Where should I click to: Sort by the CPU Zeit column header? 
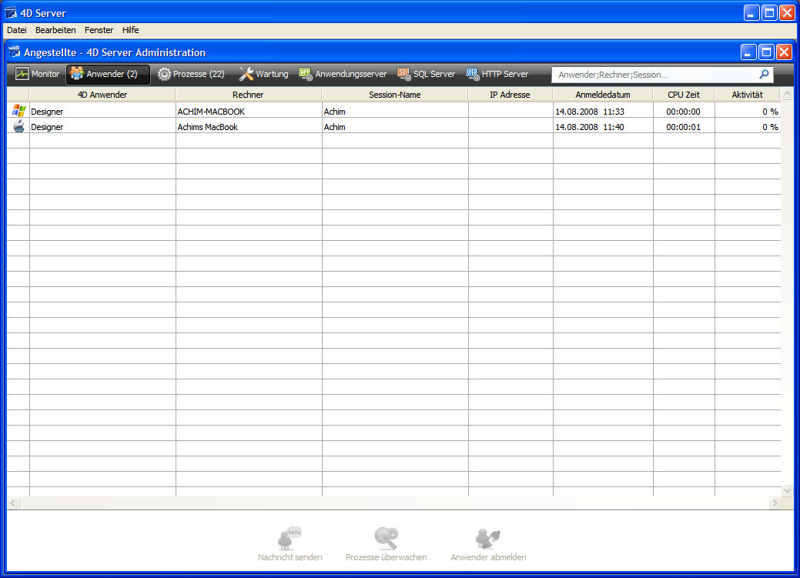tap(683, 95)
